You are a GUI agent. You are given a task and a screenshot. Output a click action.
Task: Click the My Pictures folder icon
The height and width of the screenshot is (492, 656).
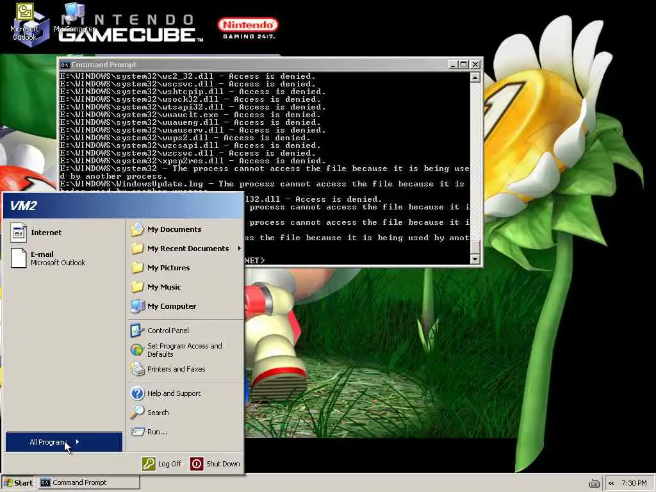(x=137, y=268)
